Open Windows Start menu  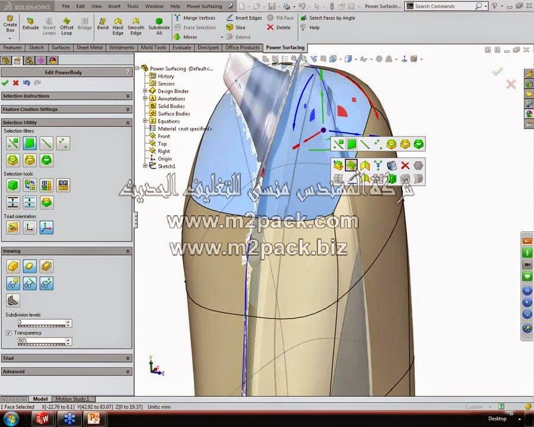click(11, 419)
